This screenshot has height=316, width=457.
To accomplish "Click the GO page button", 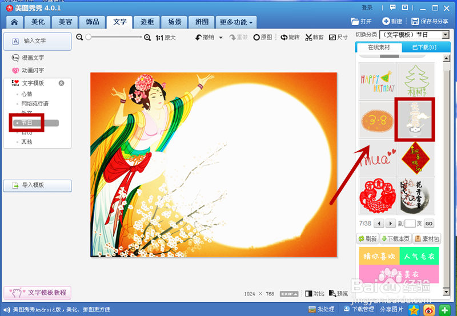I will click(x=429, y=224).
